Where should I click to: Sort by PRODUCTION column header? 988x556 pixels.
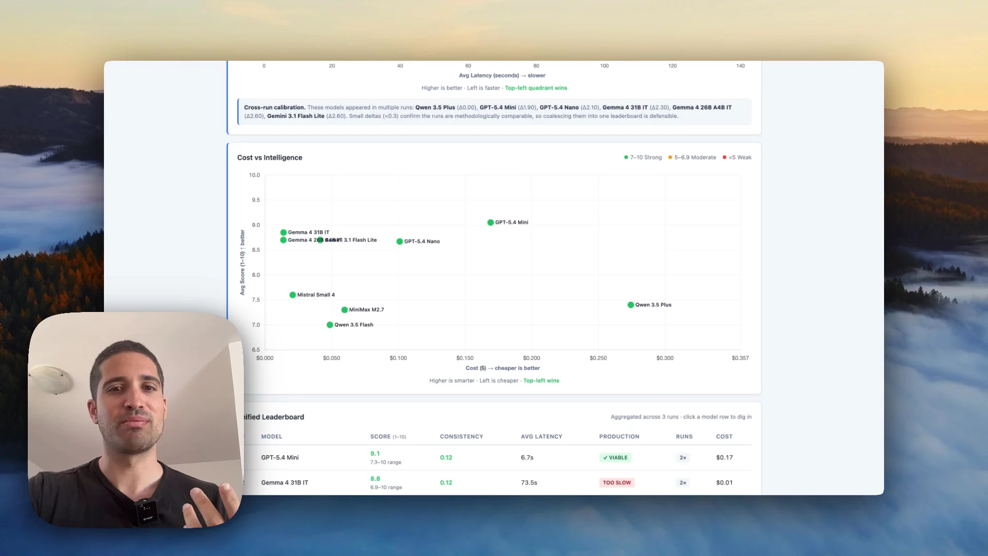click(x=619, y=437)
